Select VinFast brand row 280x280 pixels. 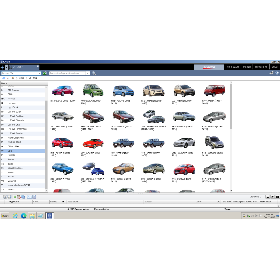(23, 190)
